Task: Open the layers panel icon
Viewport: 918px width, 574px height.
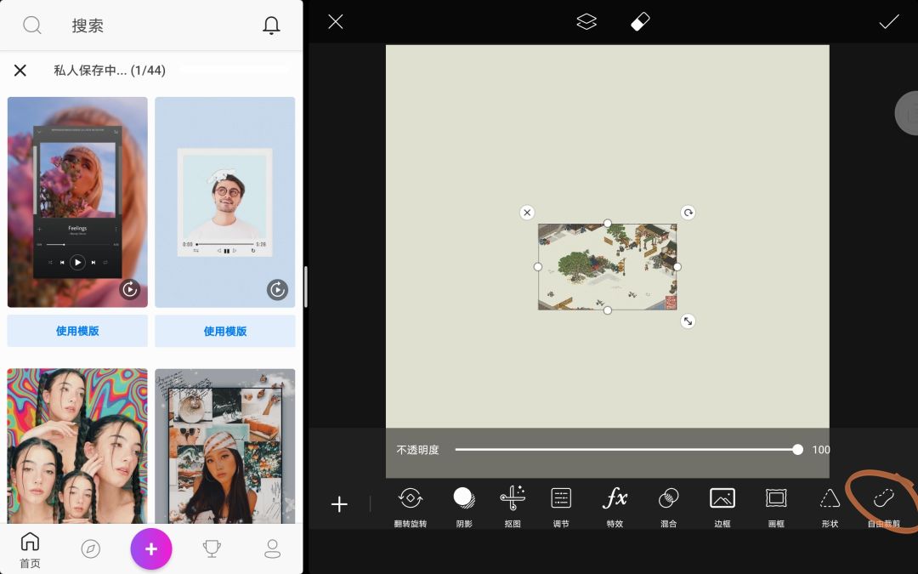Action: (x=586, y=22)
